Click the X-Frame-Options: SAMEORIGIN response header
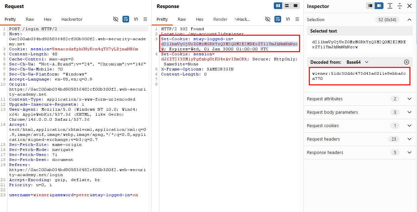Screen dimensions: 417x212 tap(197, 69)
